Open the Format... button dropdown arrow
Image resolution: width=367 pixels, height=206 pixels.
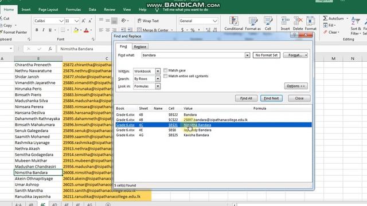pyautogui.click(x=306, y=55)
